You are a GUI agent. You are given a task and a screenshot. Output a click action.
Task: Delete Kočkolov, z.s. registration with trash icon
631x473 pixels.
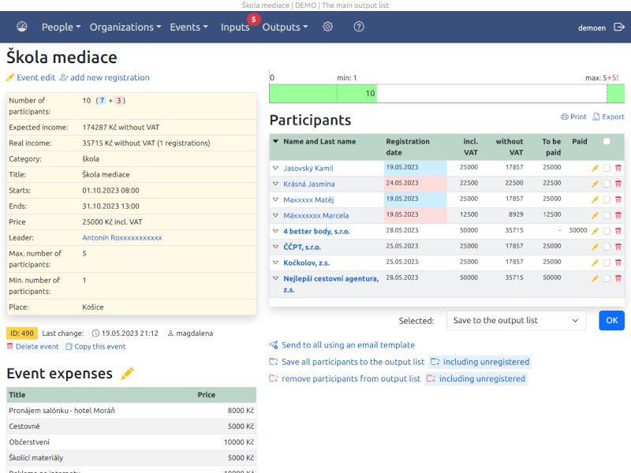coord(618,263)
